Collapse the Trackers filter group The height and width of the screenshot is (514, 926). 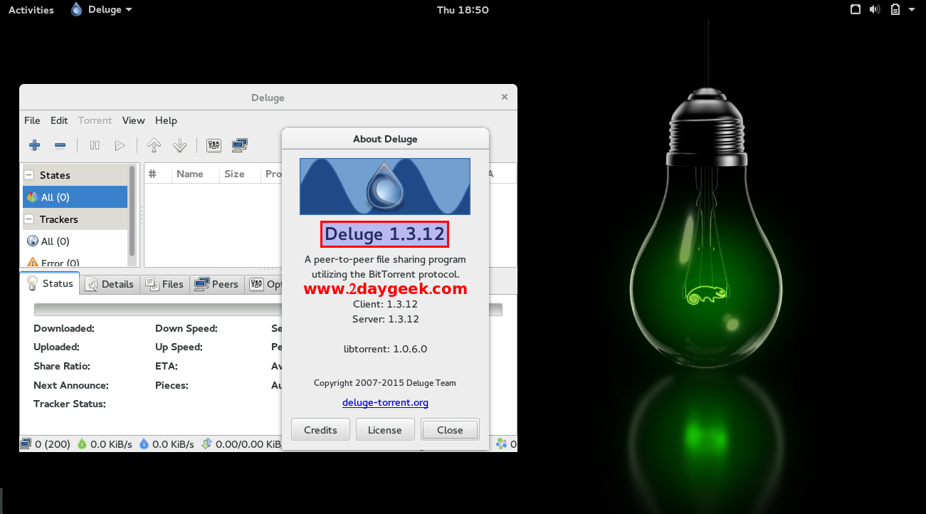30,219
